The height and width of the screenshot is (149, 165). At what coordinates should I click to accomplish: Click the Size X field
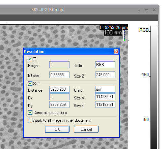click(105, 97)
